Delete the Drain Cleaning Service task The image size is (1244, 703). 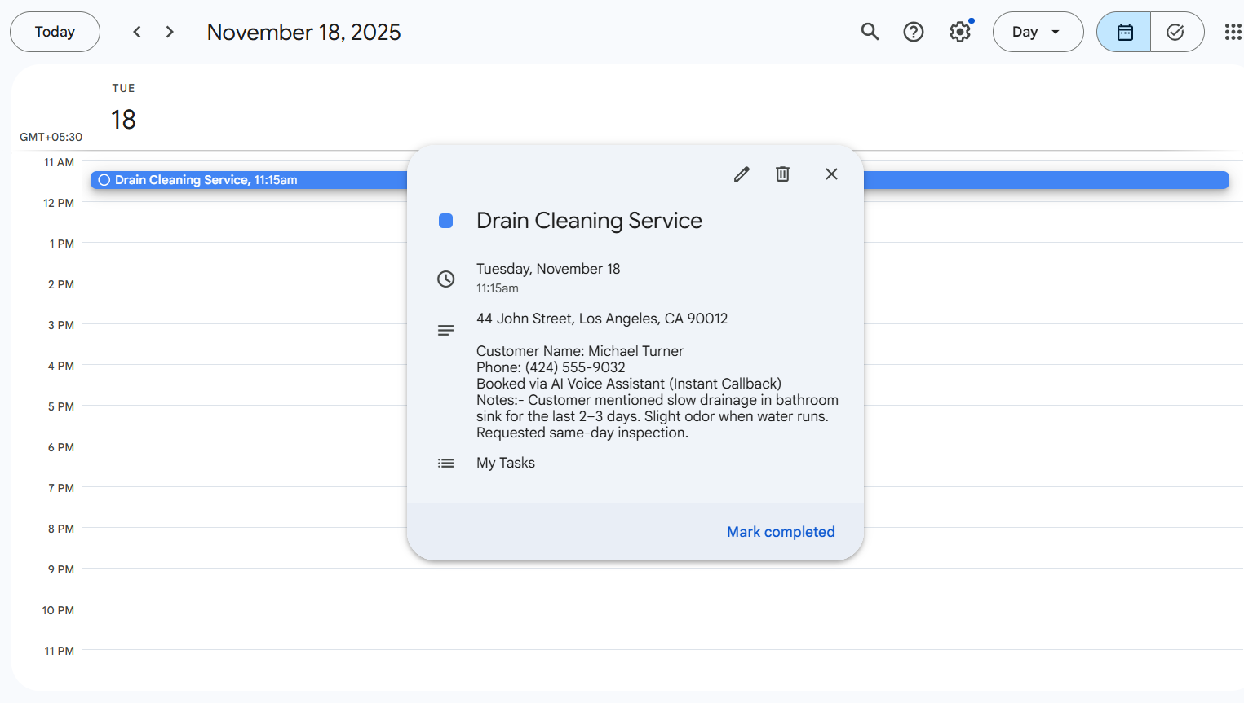pyautogui.click(x=782, y=174)
